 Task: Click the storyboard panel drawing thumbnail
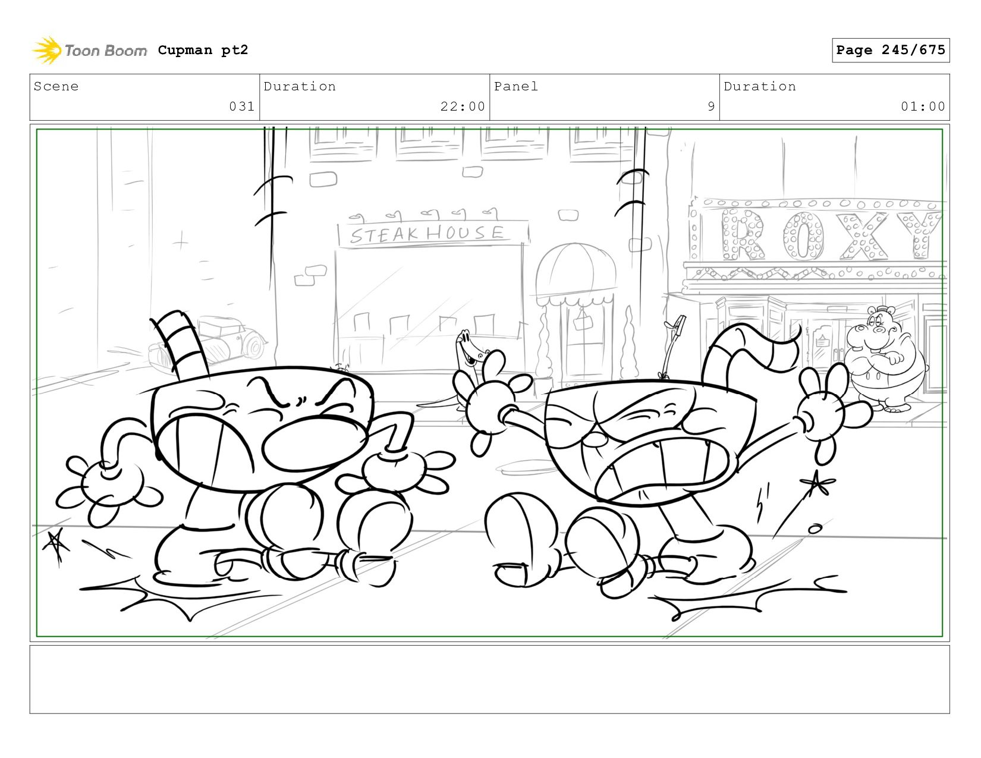click(490, 383)
